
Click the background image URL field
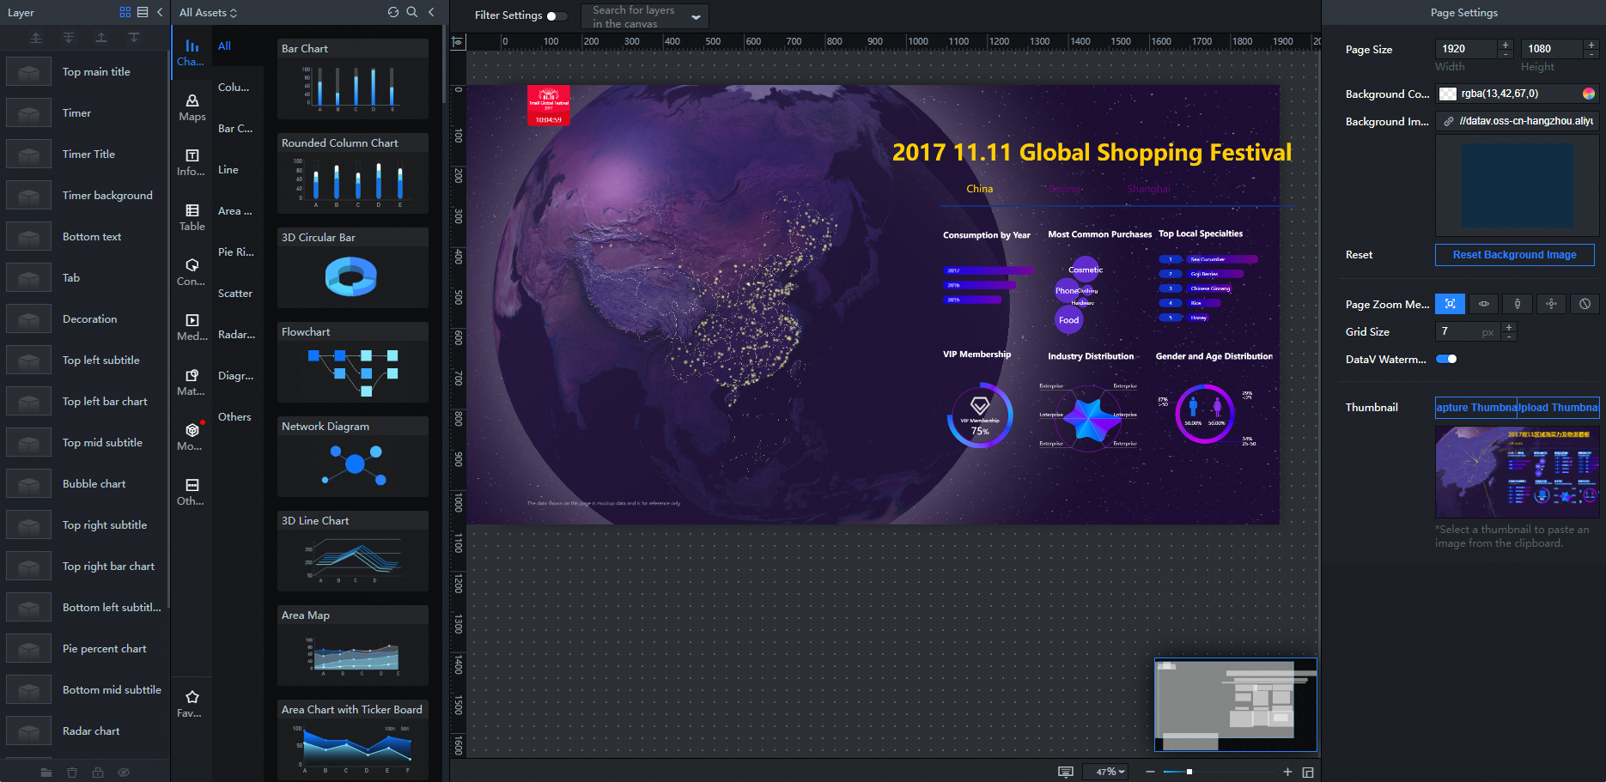click(1518, 121)
